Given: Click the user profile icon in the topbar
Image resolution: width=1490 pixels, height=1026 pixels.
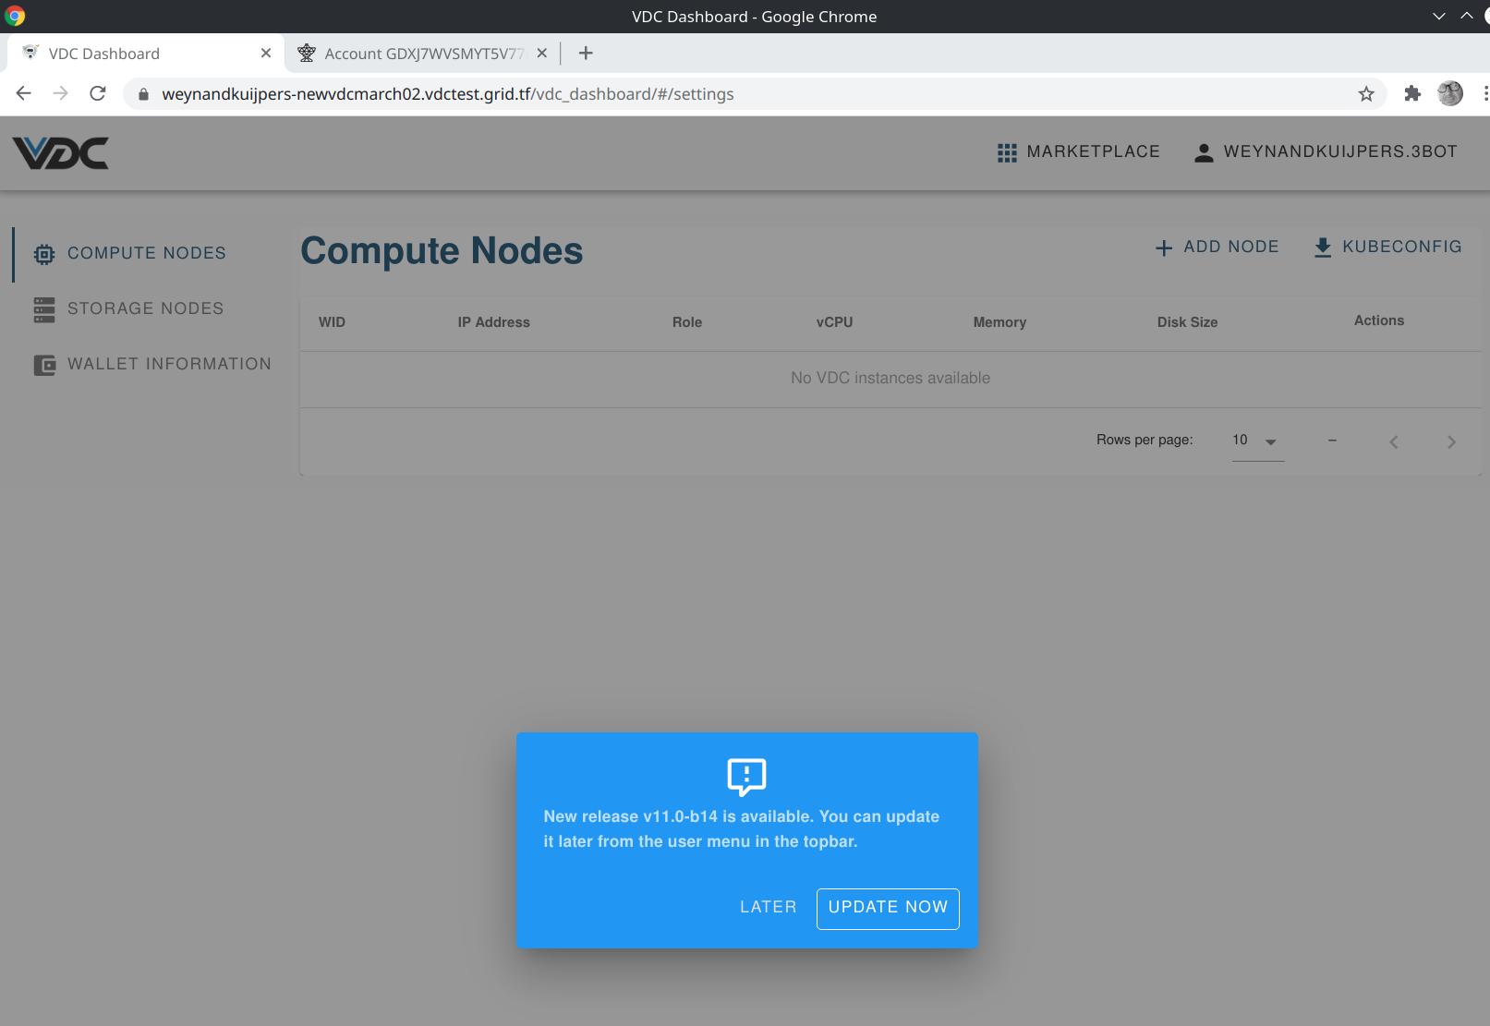Looking at the screenshot, I should tap(1204, 151).
